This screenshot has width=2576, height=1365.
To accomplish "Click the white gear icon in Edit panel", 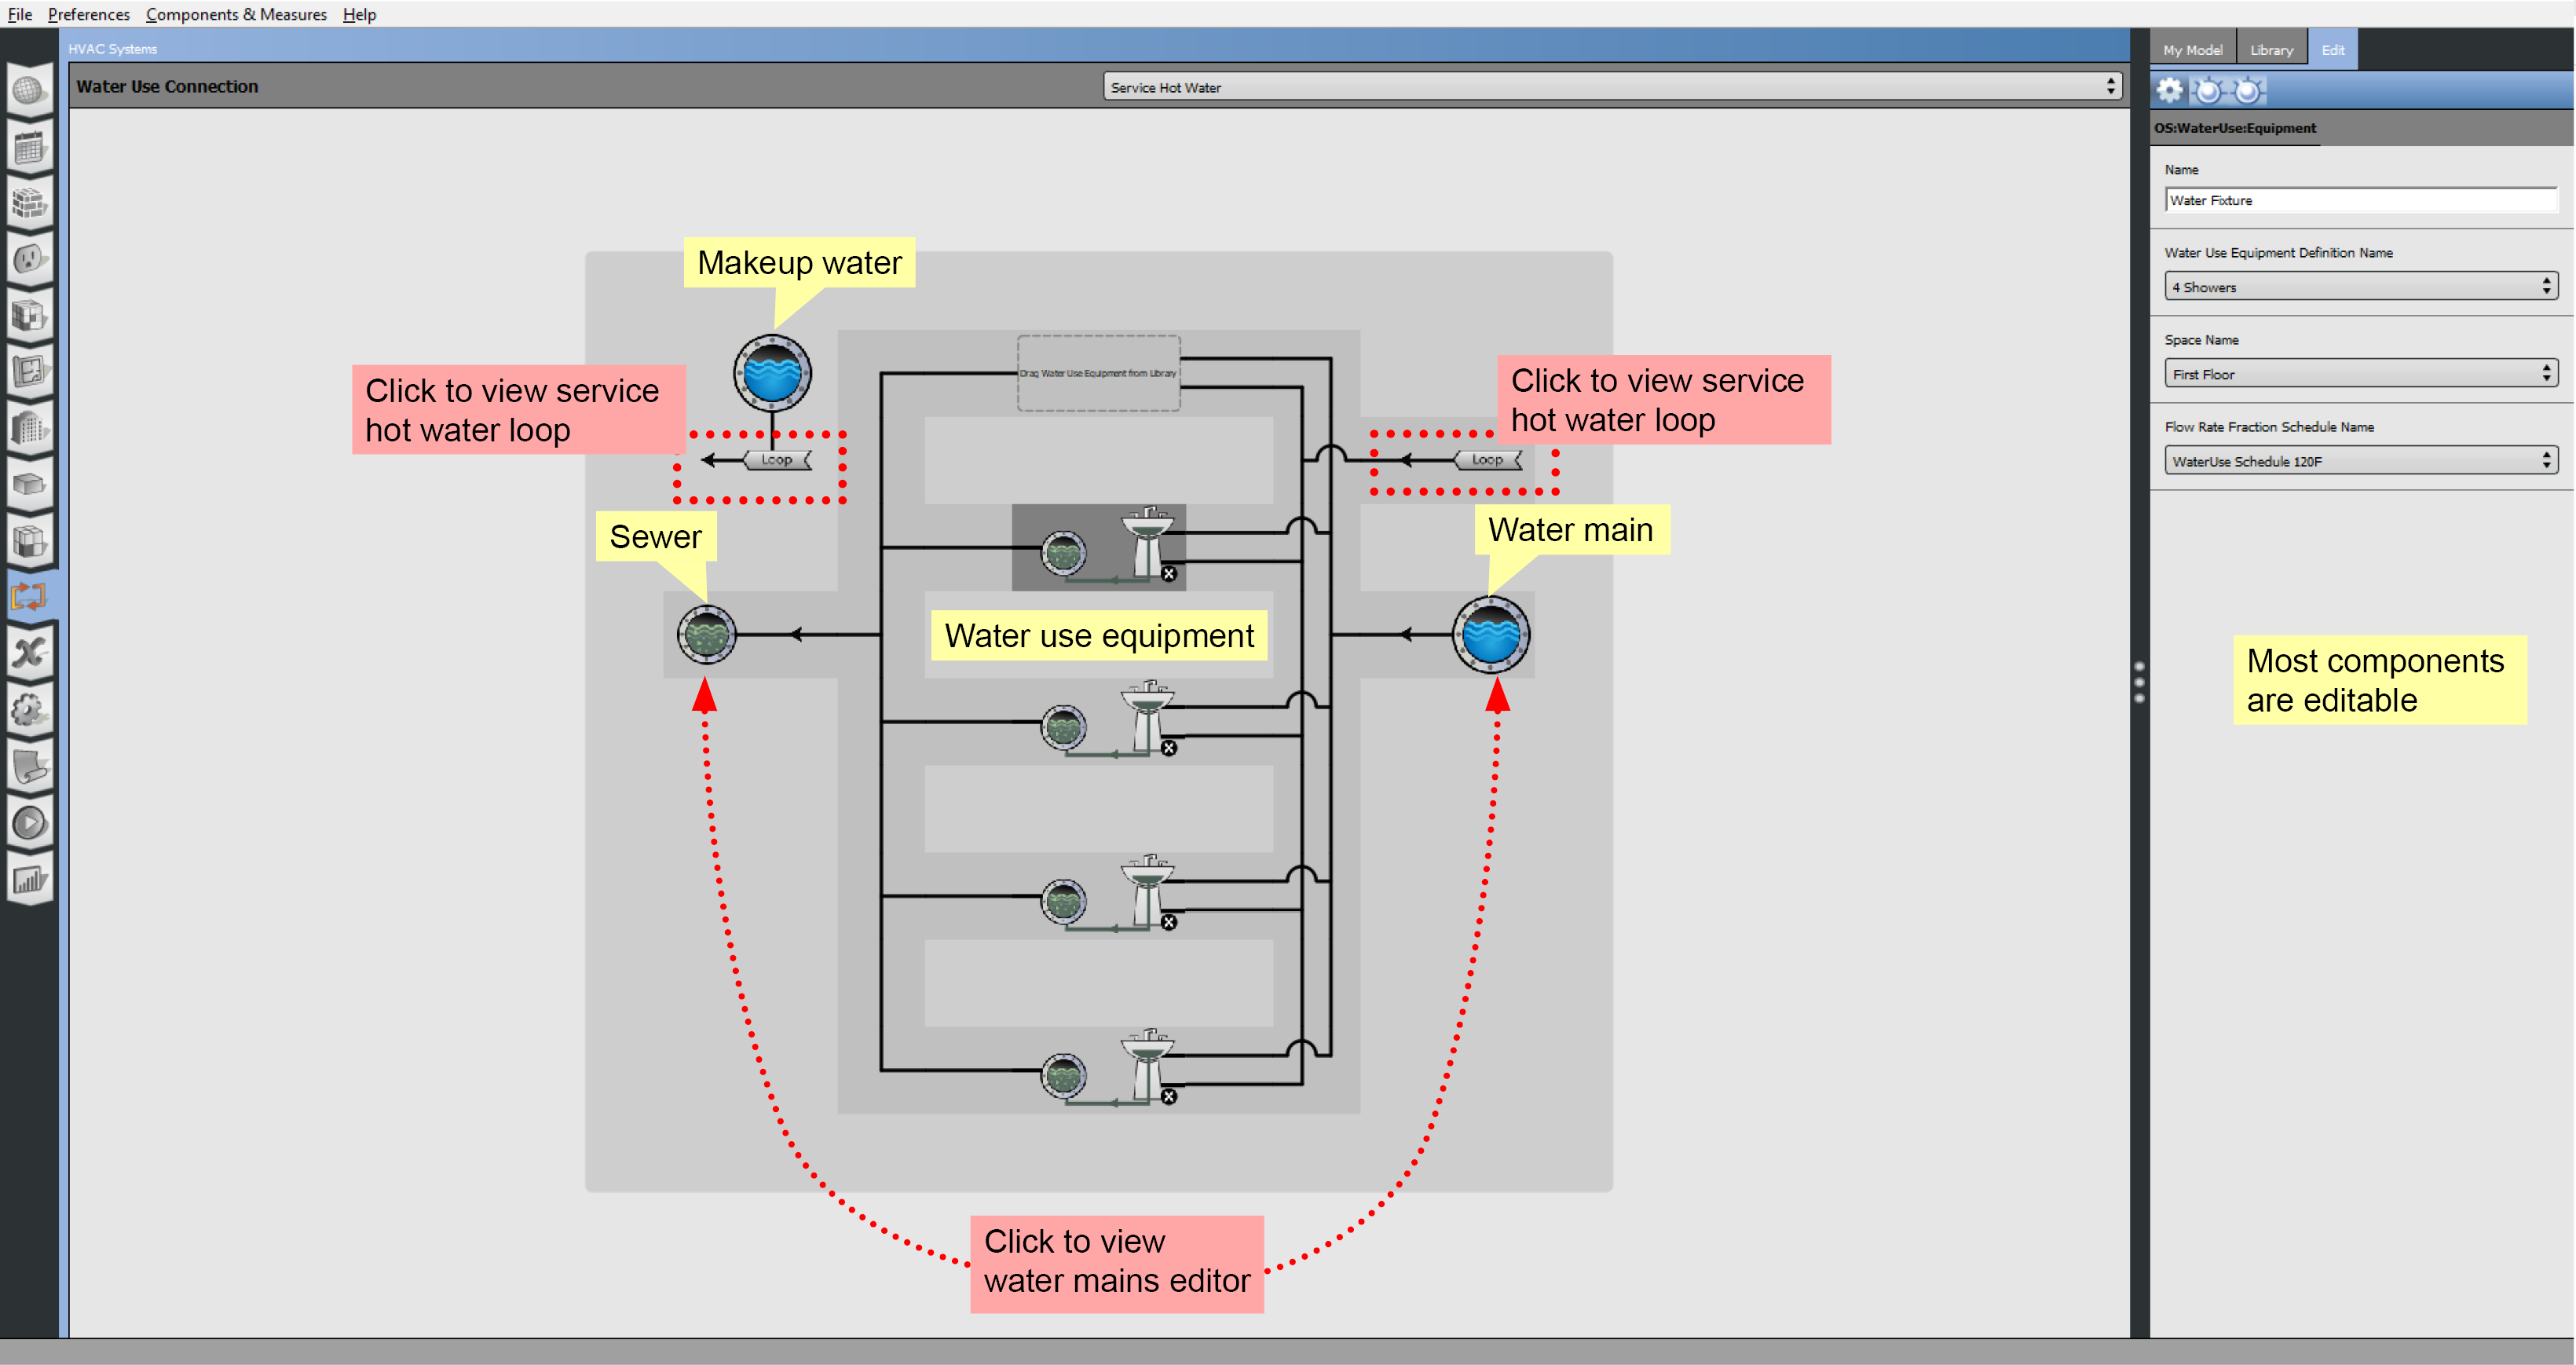I will click(x=2169, y=91).
